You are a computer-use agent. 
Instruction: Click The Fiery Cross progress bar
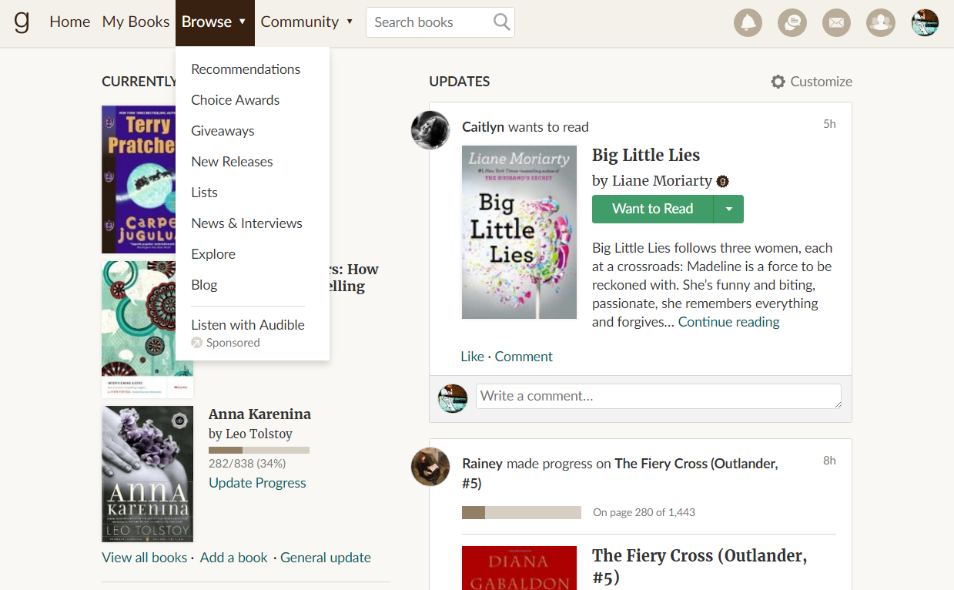tap(521, 513)
